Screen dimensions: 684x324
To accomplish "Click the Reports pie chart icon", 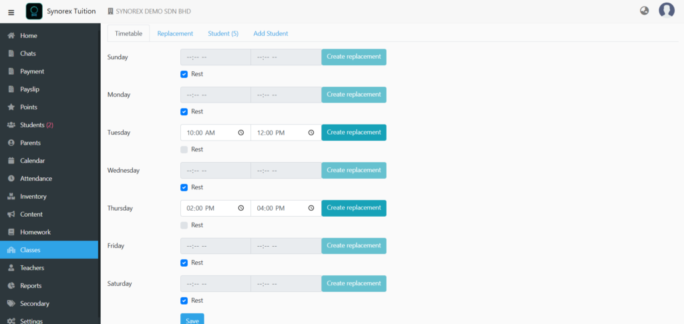I will 12,286.
